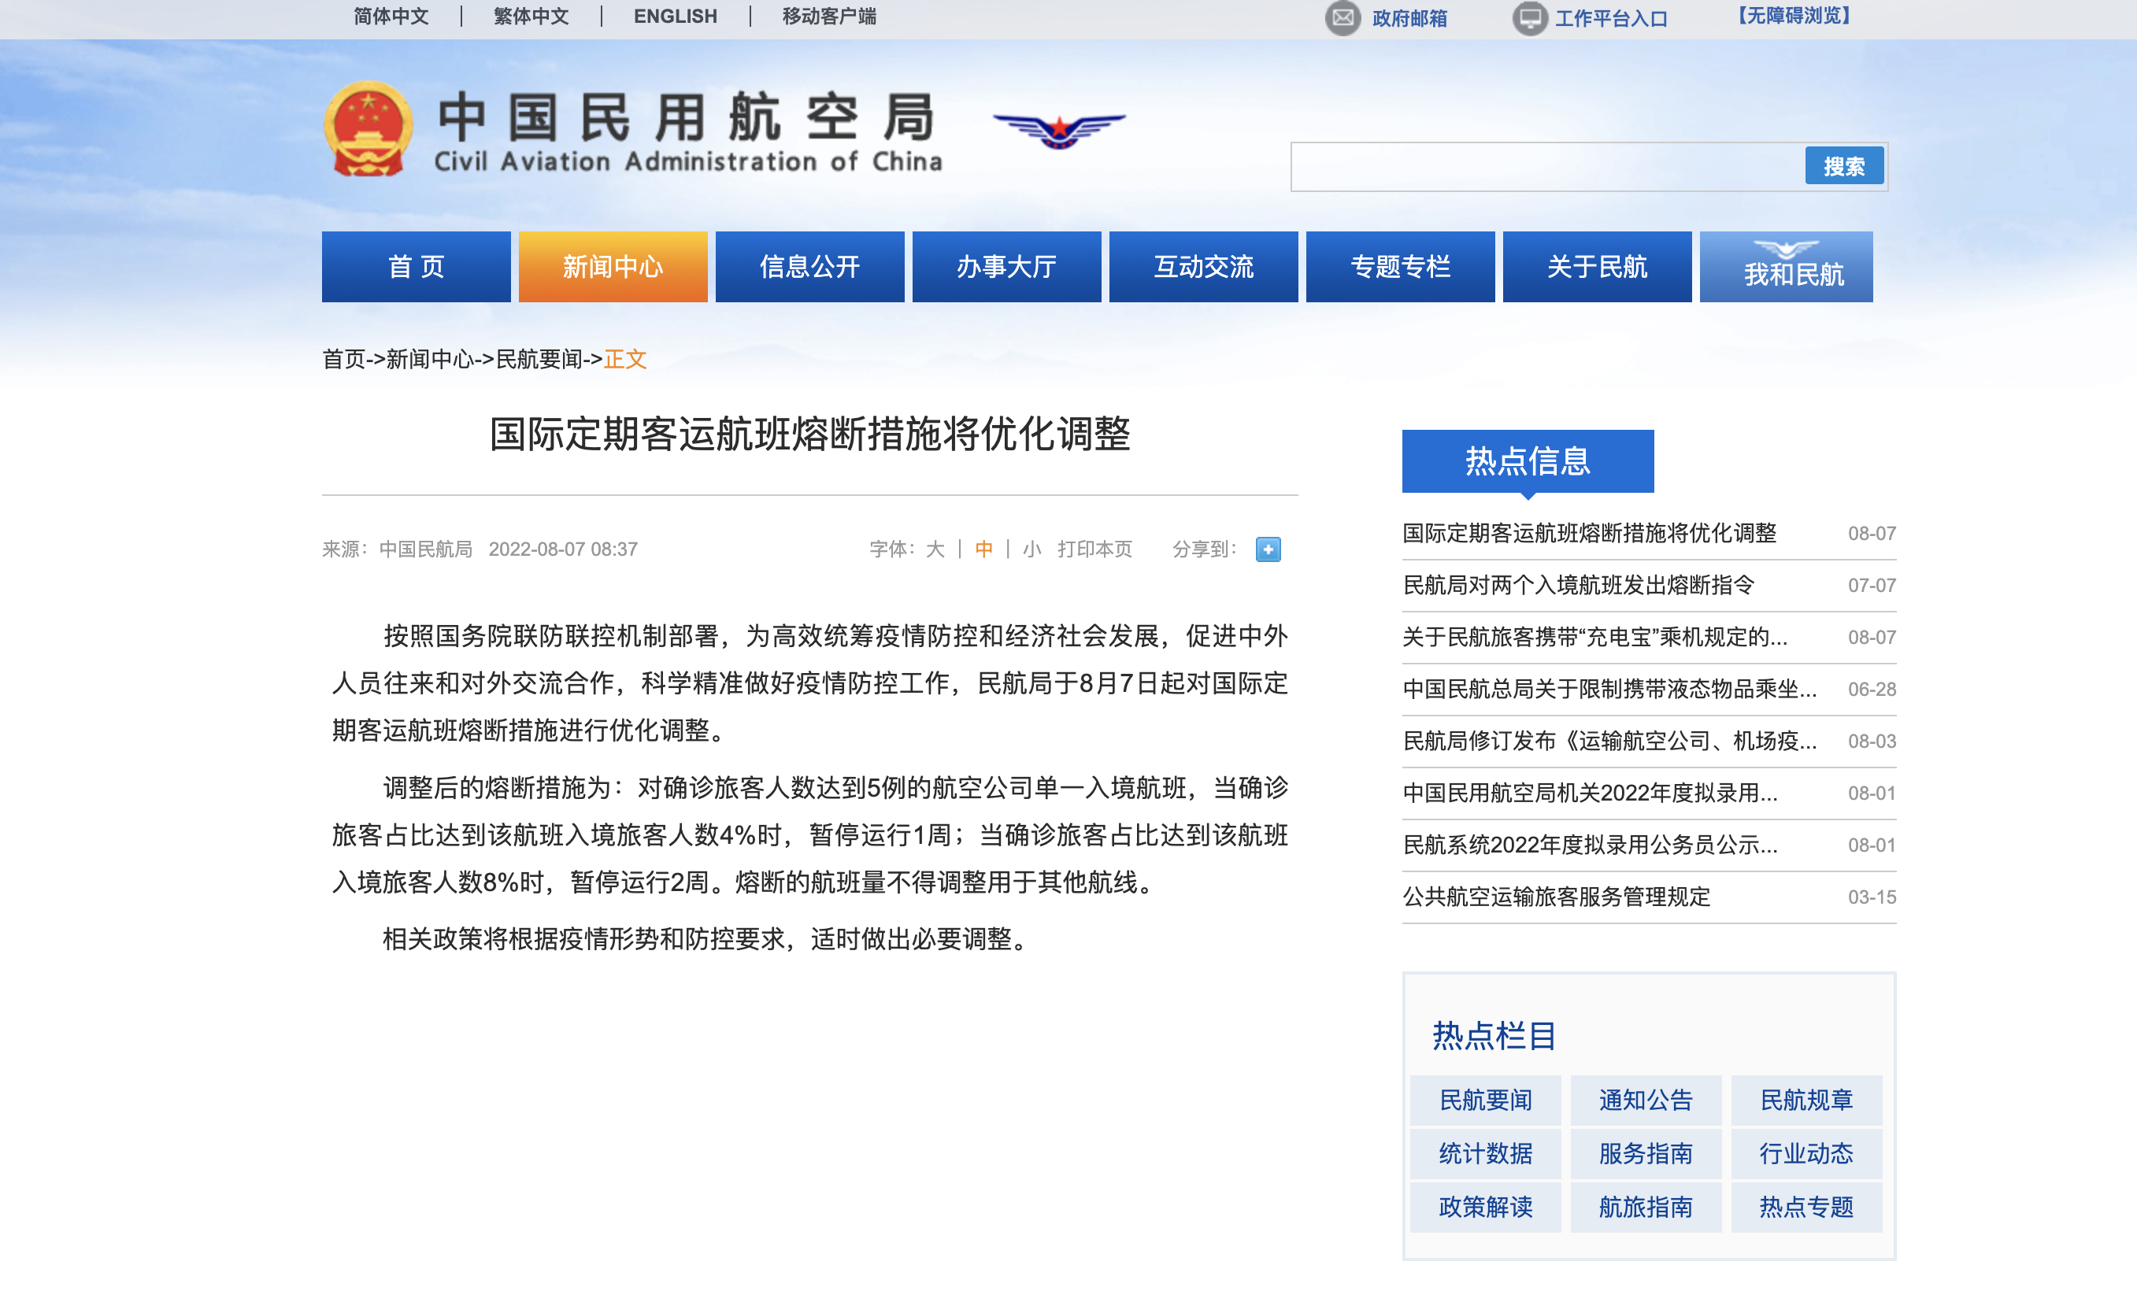Click 民航要闻 in the breadcrumb
Screen dimensions: 2137x1302
pos(539,359)
